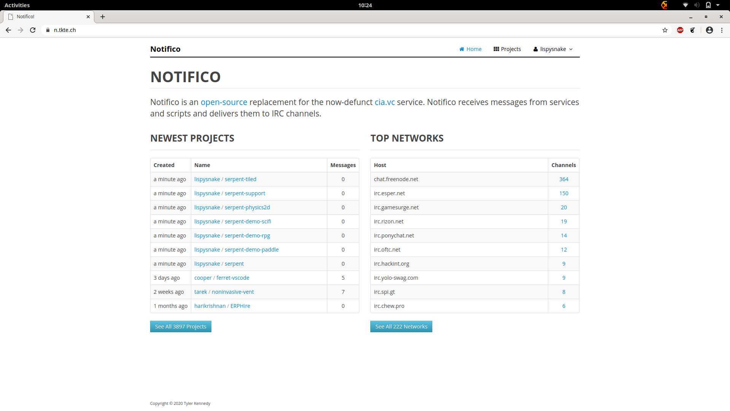This screenshot has height=411, width=730.
Task: Click the See All 3897 Projects button
Action: [181, 327]
